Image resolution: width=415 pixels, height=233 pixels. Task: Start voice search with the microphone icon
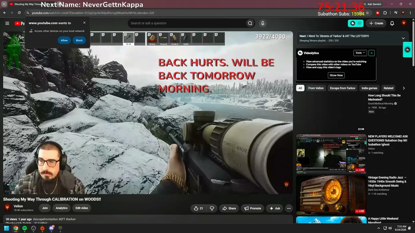pos(263,23)
